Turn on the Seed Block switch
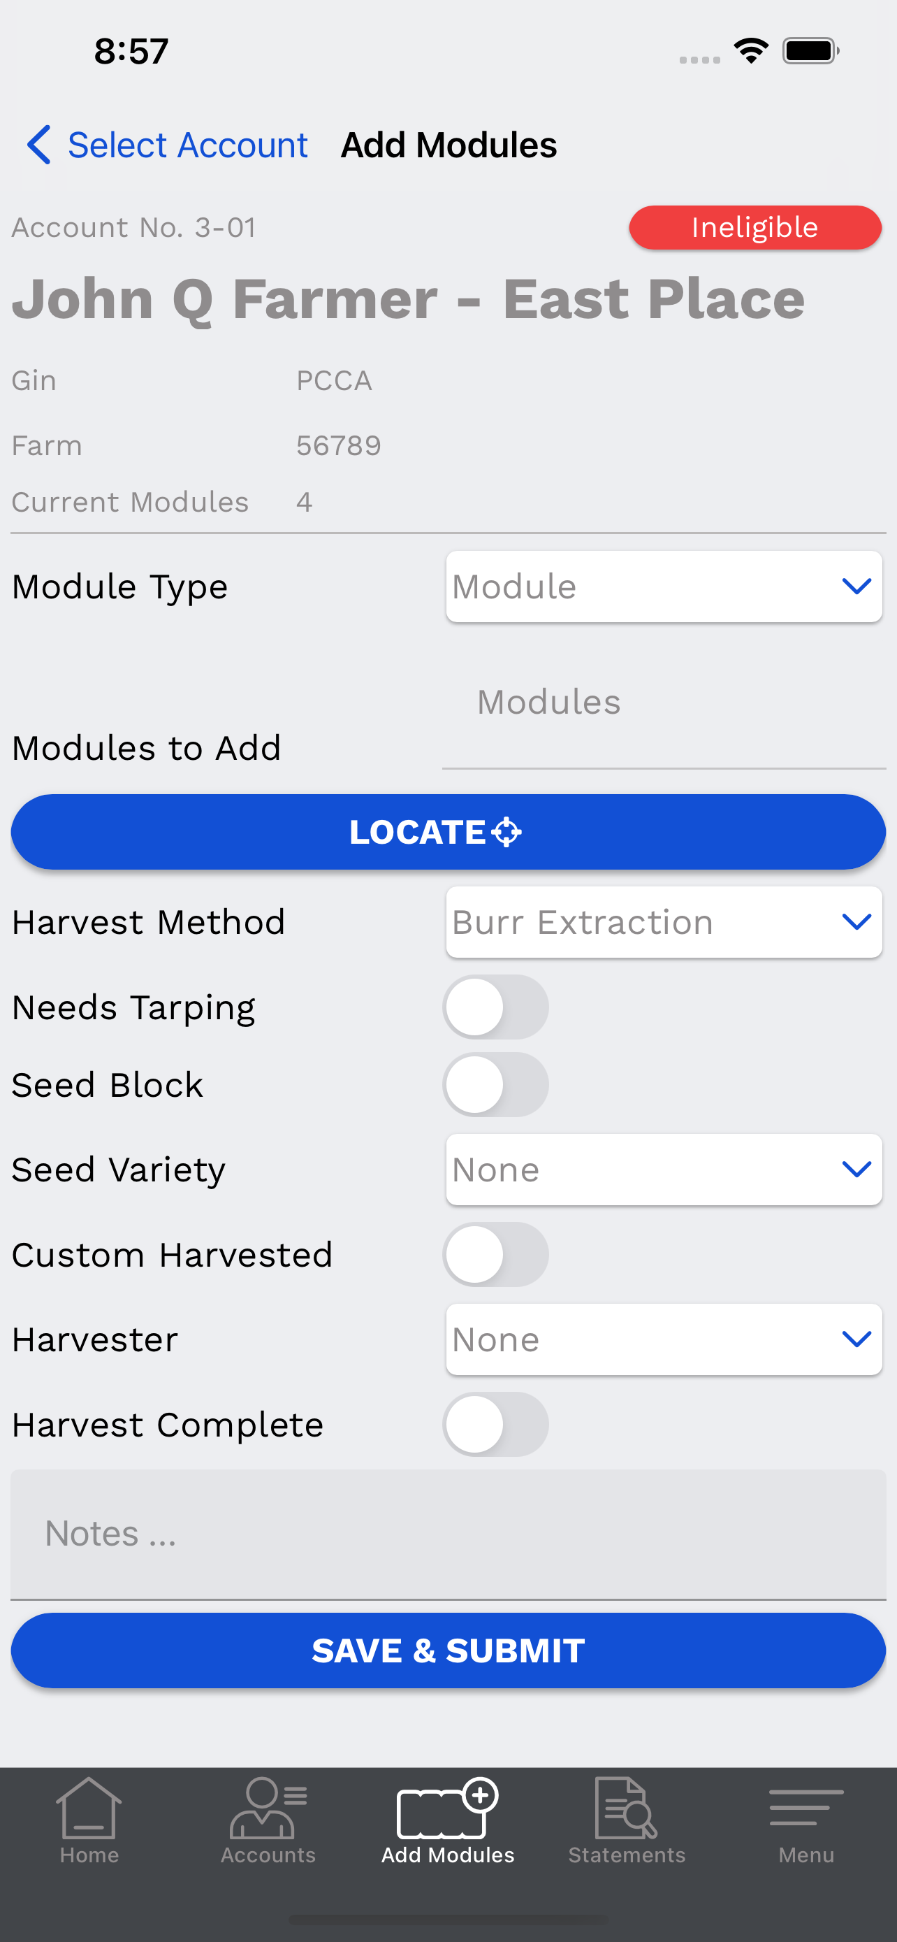The height and width of the screenshot is (1942, 897). click(495, 1085)
